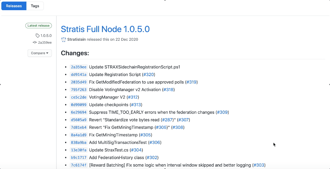Viewport: 330px width, 169px height.
Task: Expand the Compare dropdown
Action: (x=40, y=53)
